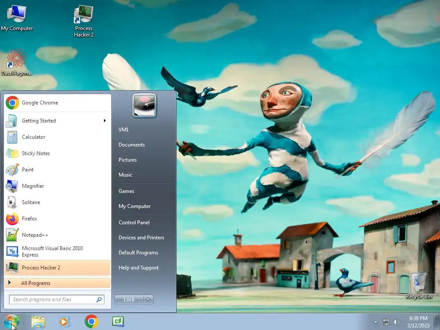This screenshot has height=330, width=440.
Task: Open Pictures library
Action: click(128, 160)
